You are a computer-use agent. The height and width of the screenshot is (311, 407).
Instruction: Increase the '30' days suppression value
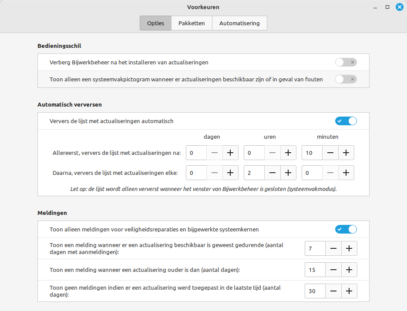coord(350,291)
